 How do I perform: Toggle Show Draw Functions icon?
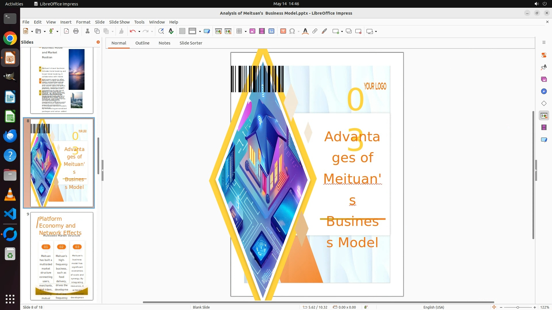pyautogui.click(x=324, y=31)
